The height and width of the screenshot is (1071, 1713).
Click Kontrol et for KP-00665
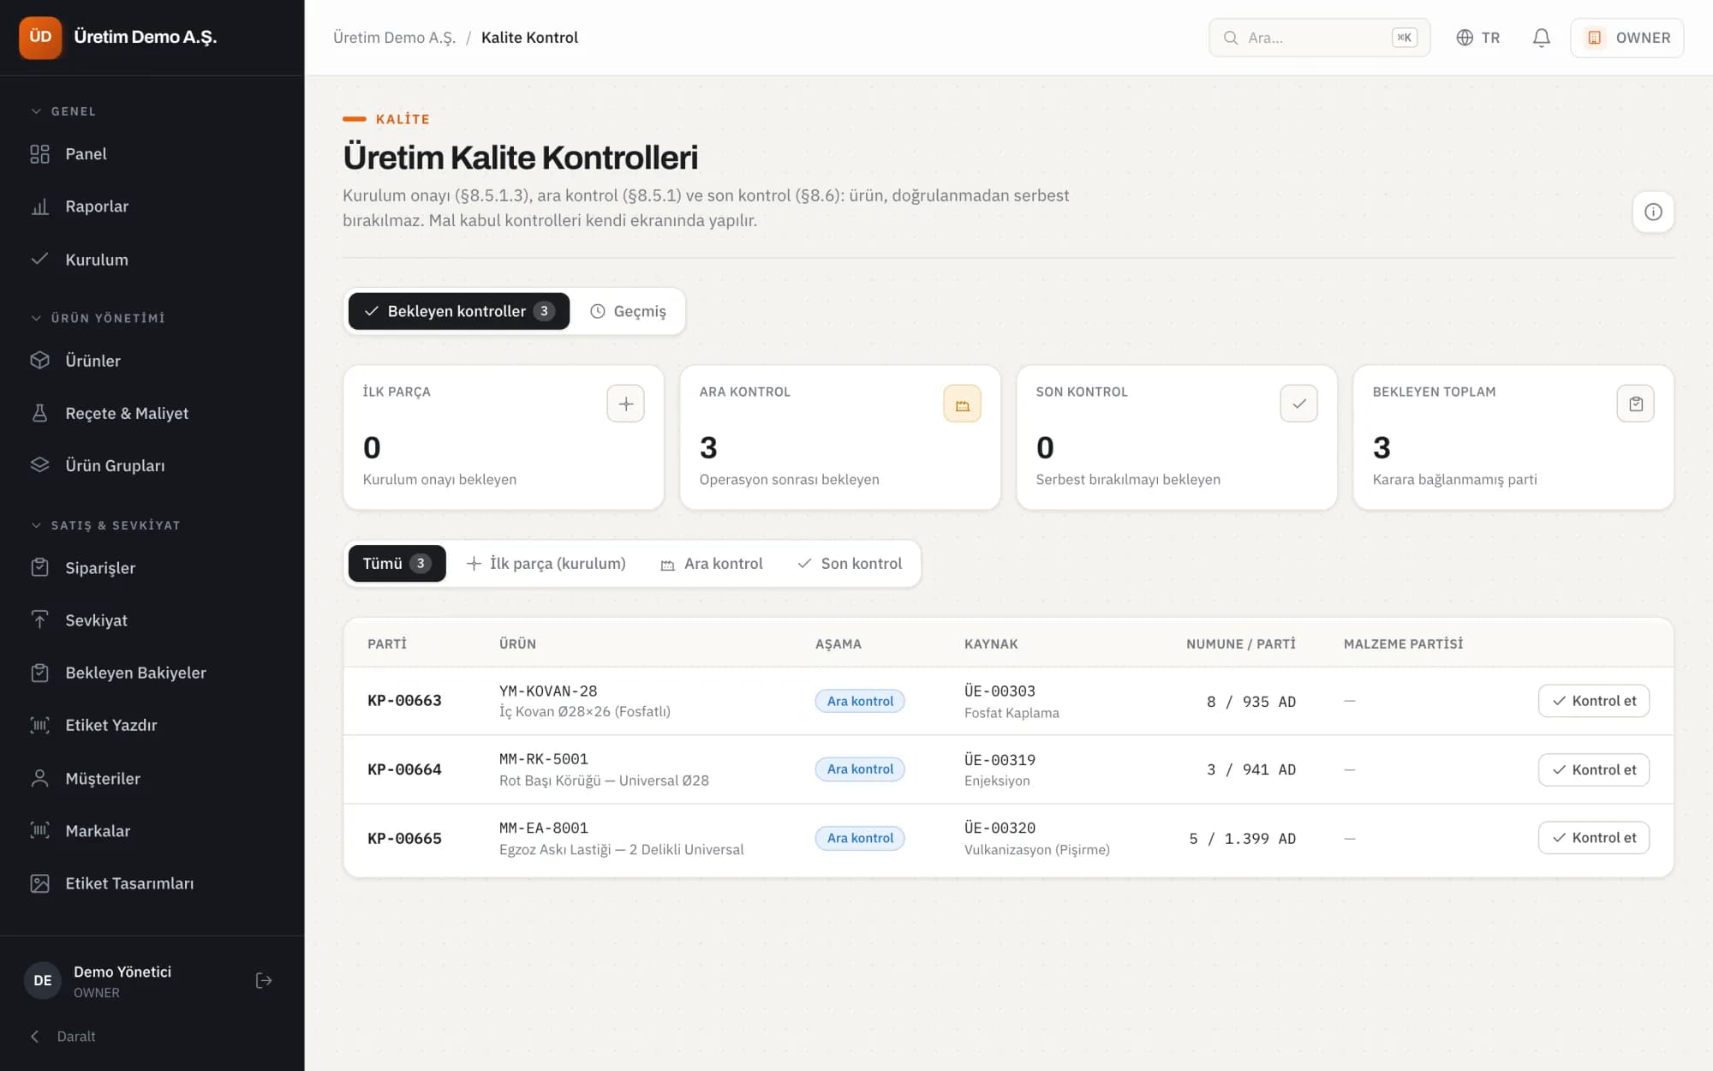pyautogui.click(x=1593, y=837)
